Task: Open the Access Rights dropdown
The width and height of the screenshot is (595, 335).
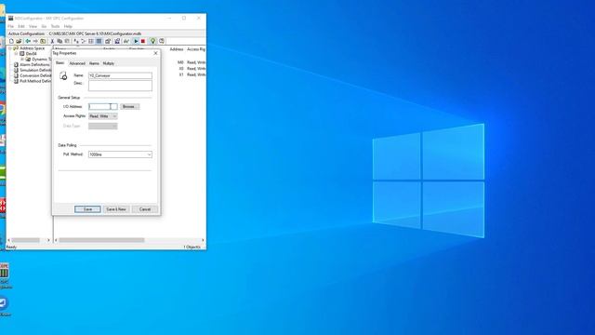Action: point(103,116)
